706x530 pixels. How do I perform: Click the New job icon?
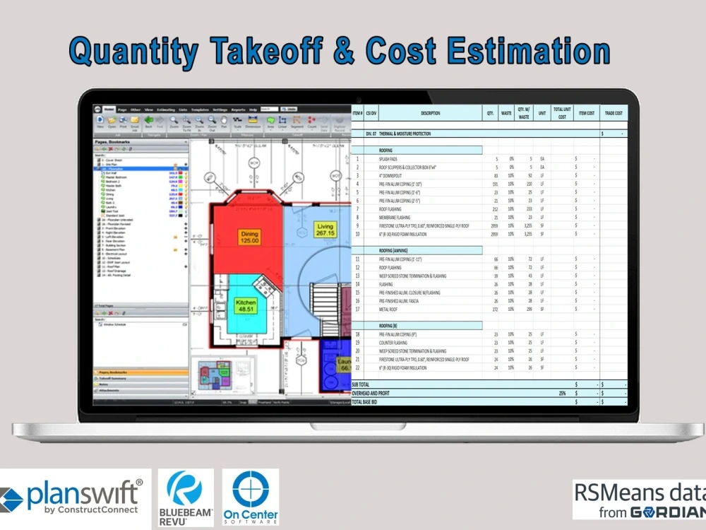click(x=100, y=120)
